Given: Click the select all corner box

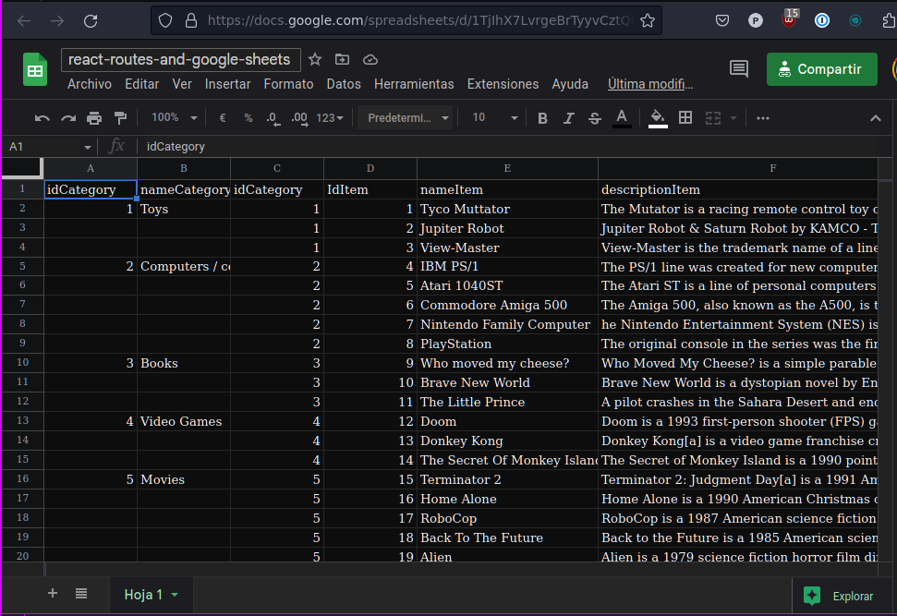Looking at the screenshot, I should coord(22,168).
